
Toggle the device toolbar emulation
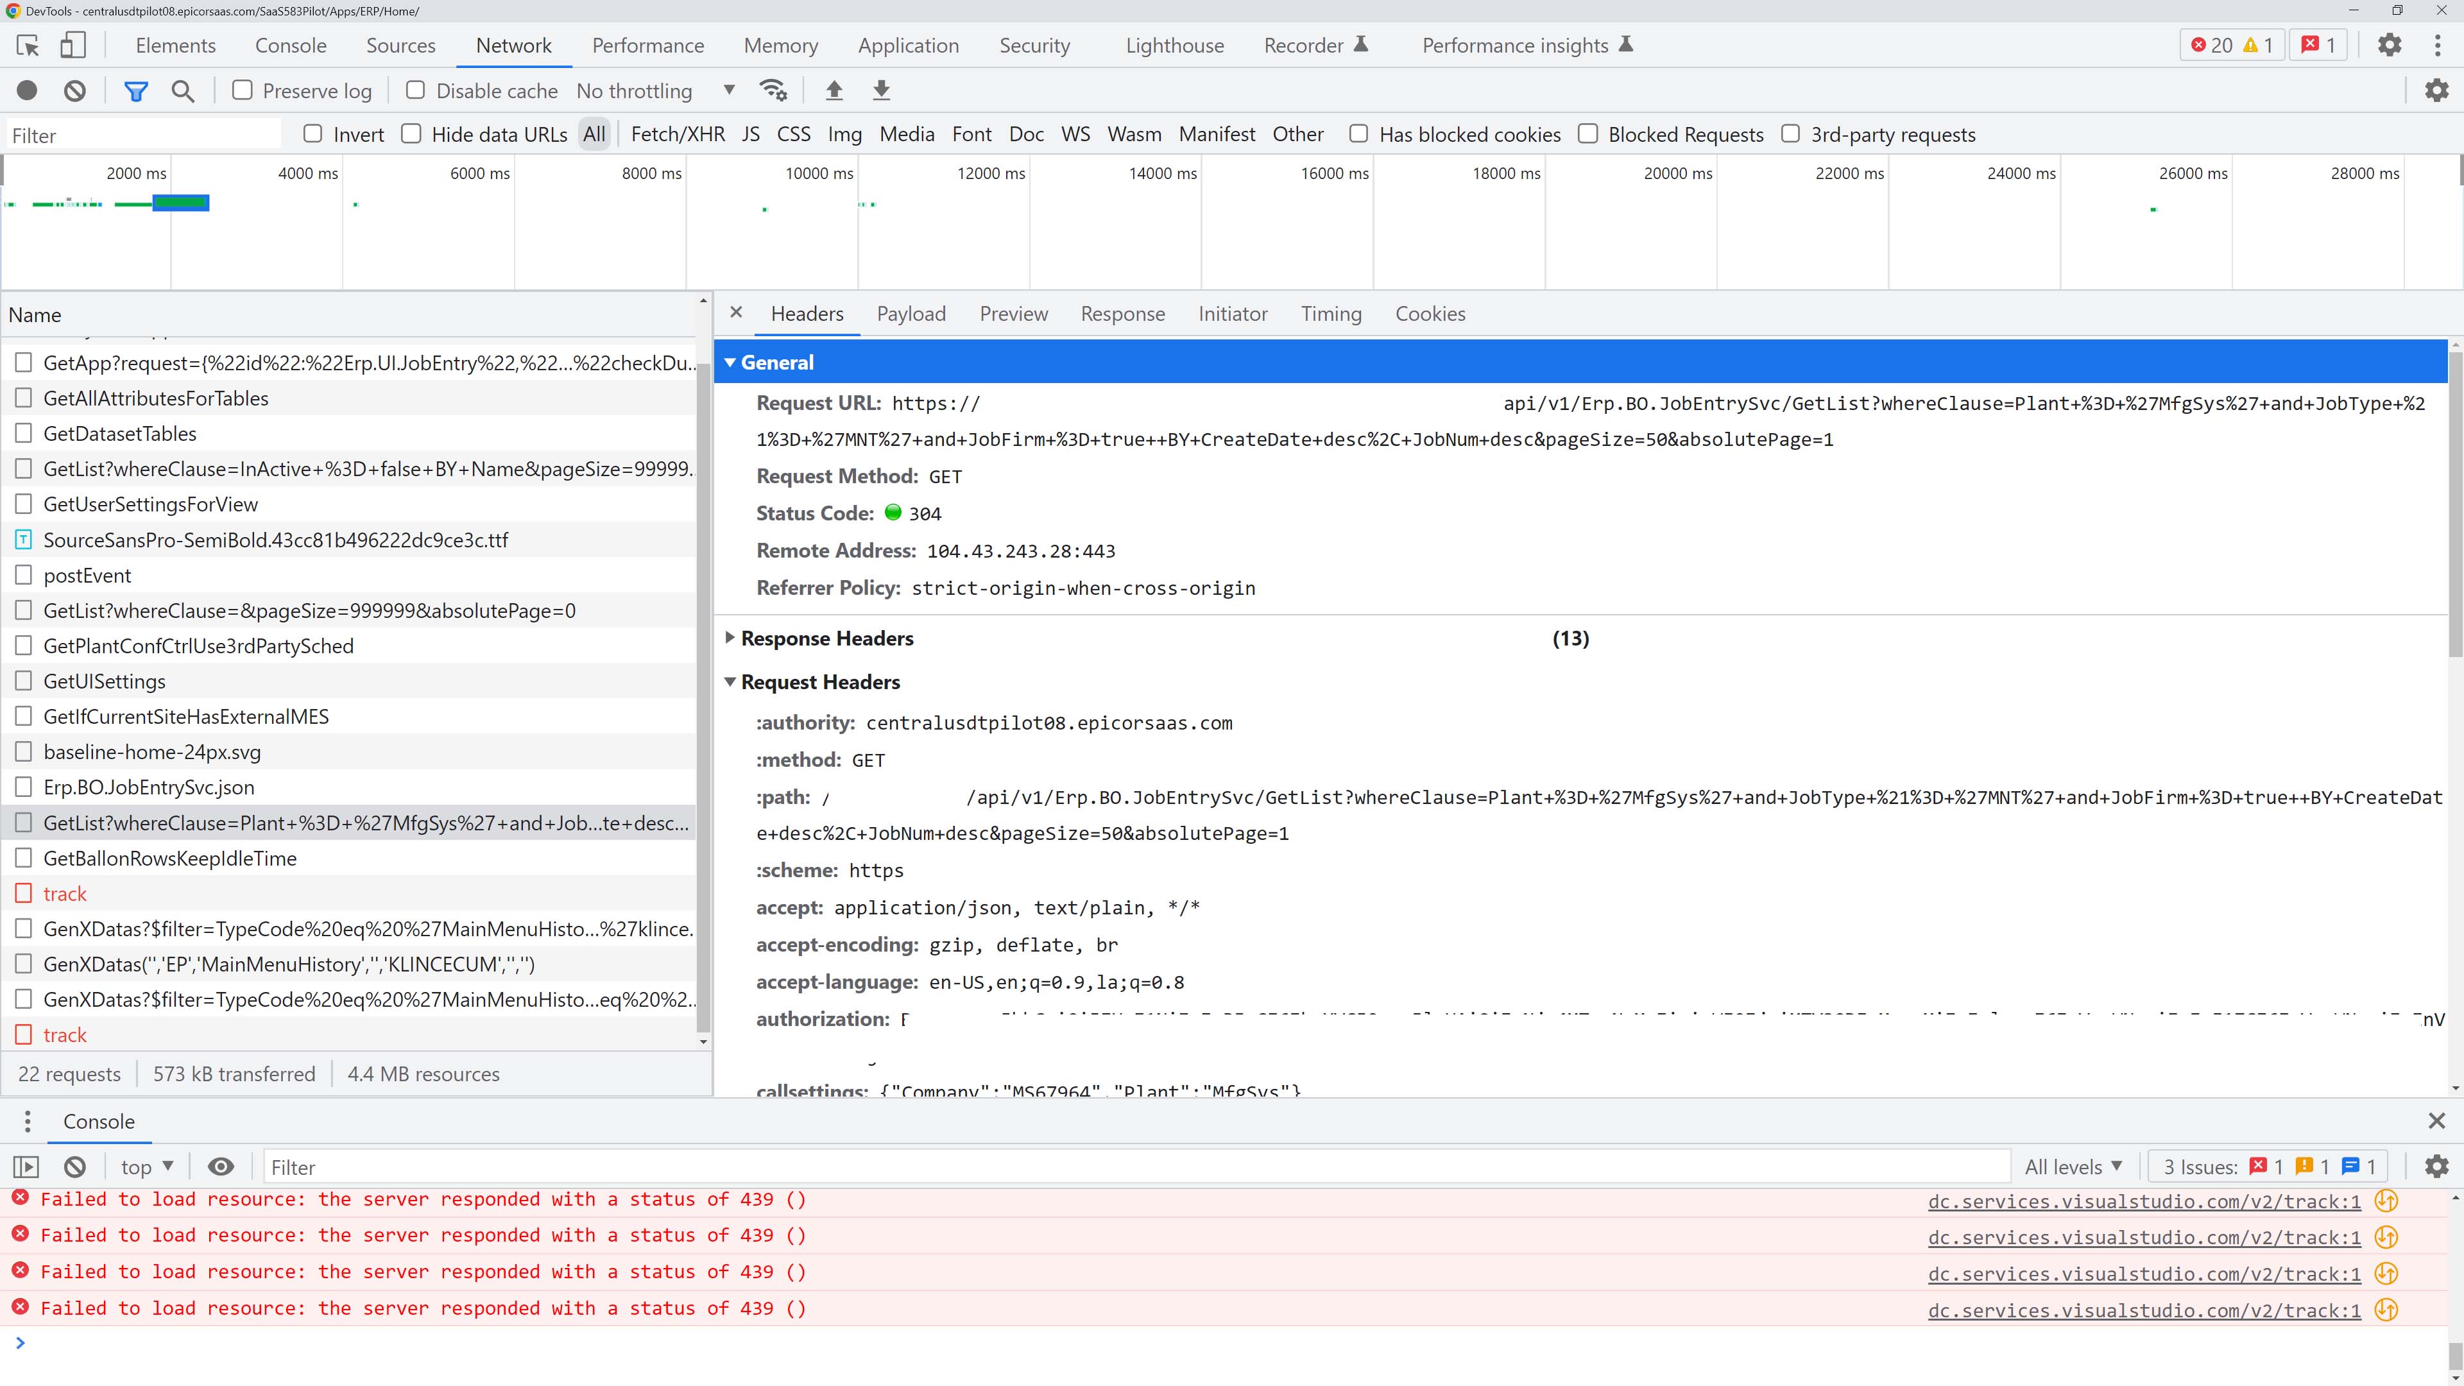73,45
